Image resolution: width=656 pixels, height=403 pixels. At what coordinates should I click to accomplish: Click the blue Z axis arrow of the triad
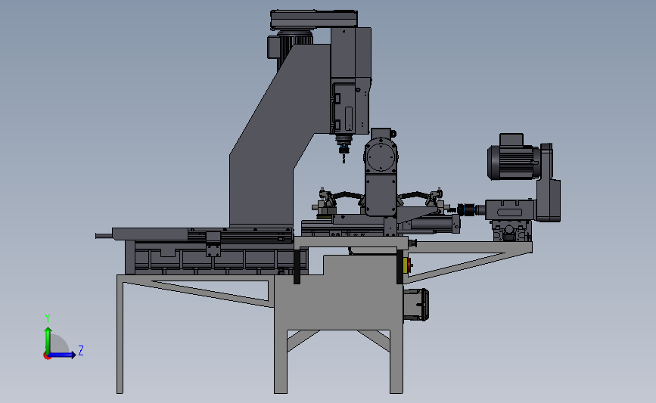click(62, 355)
